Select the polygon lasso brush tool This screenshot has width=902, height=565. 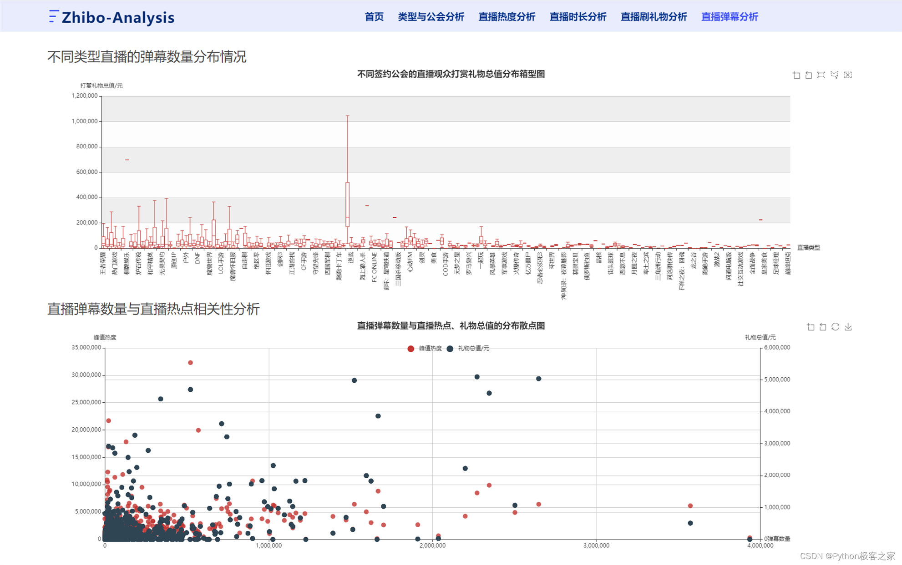click(834, 75)
